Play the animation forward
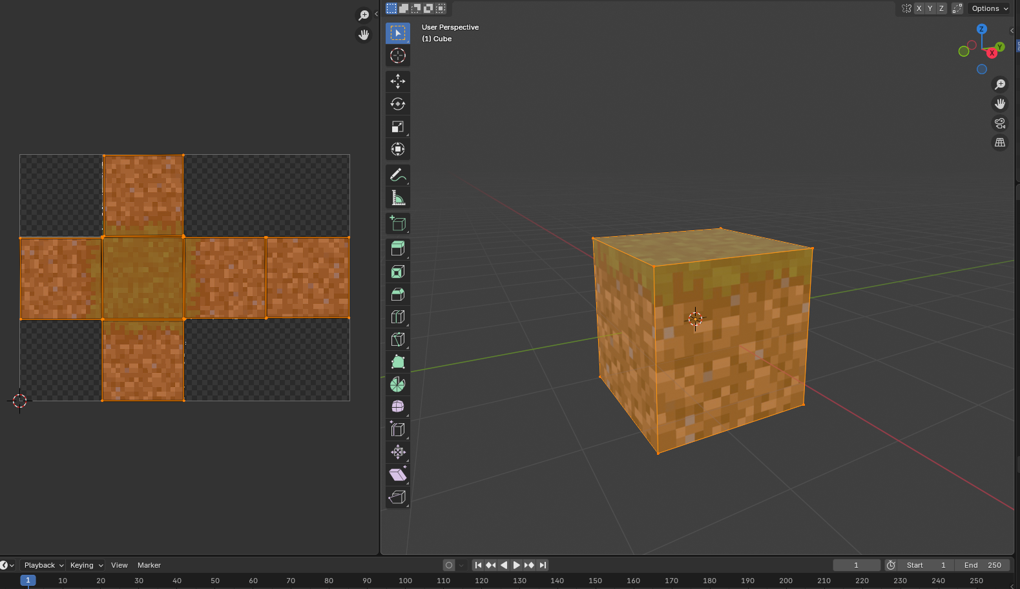The height and width of the screenshot is (589, 1020). tap(517, 565)
